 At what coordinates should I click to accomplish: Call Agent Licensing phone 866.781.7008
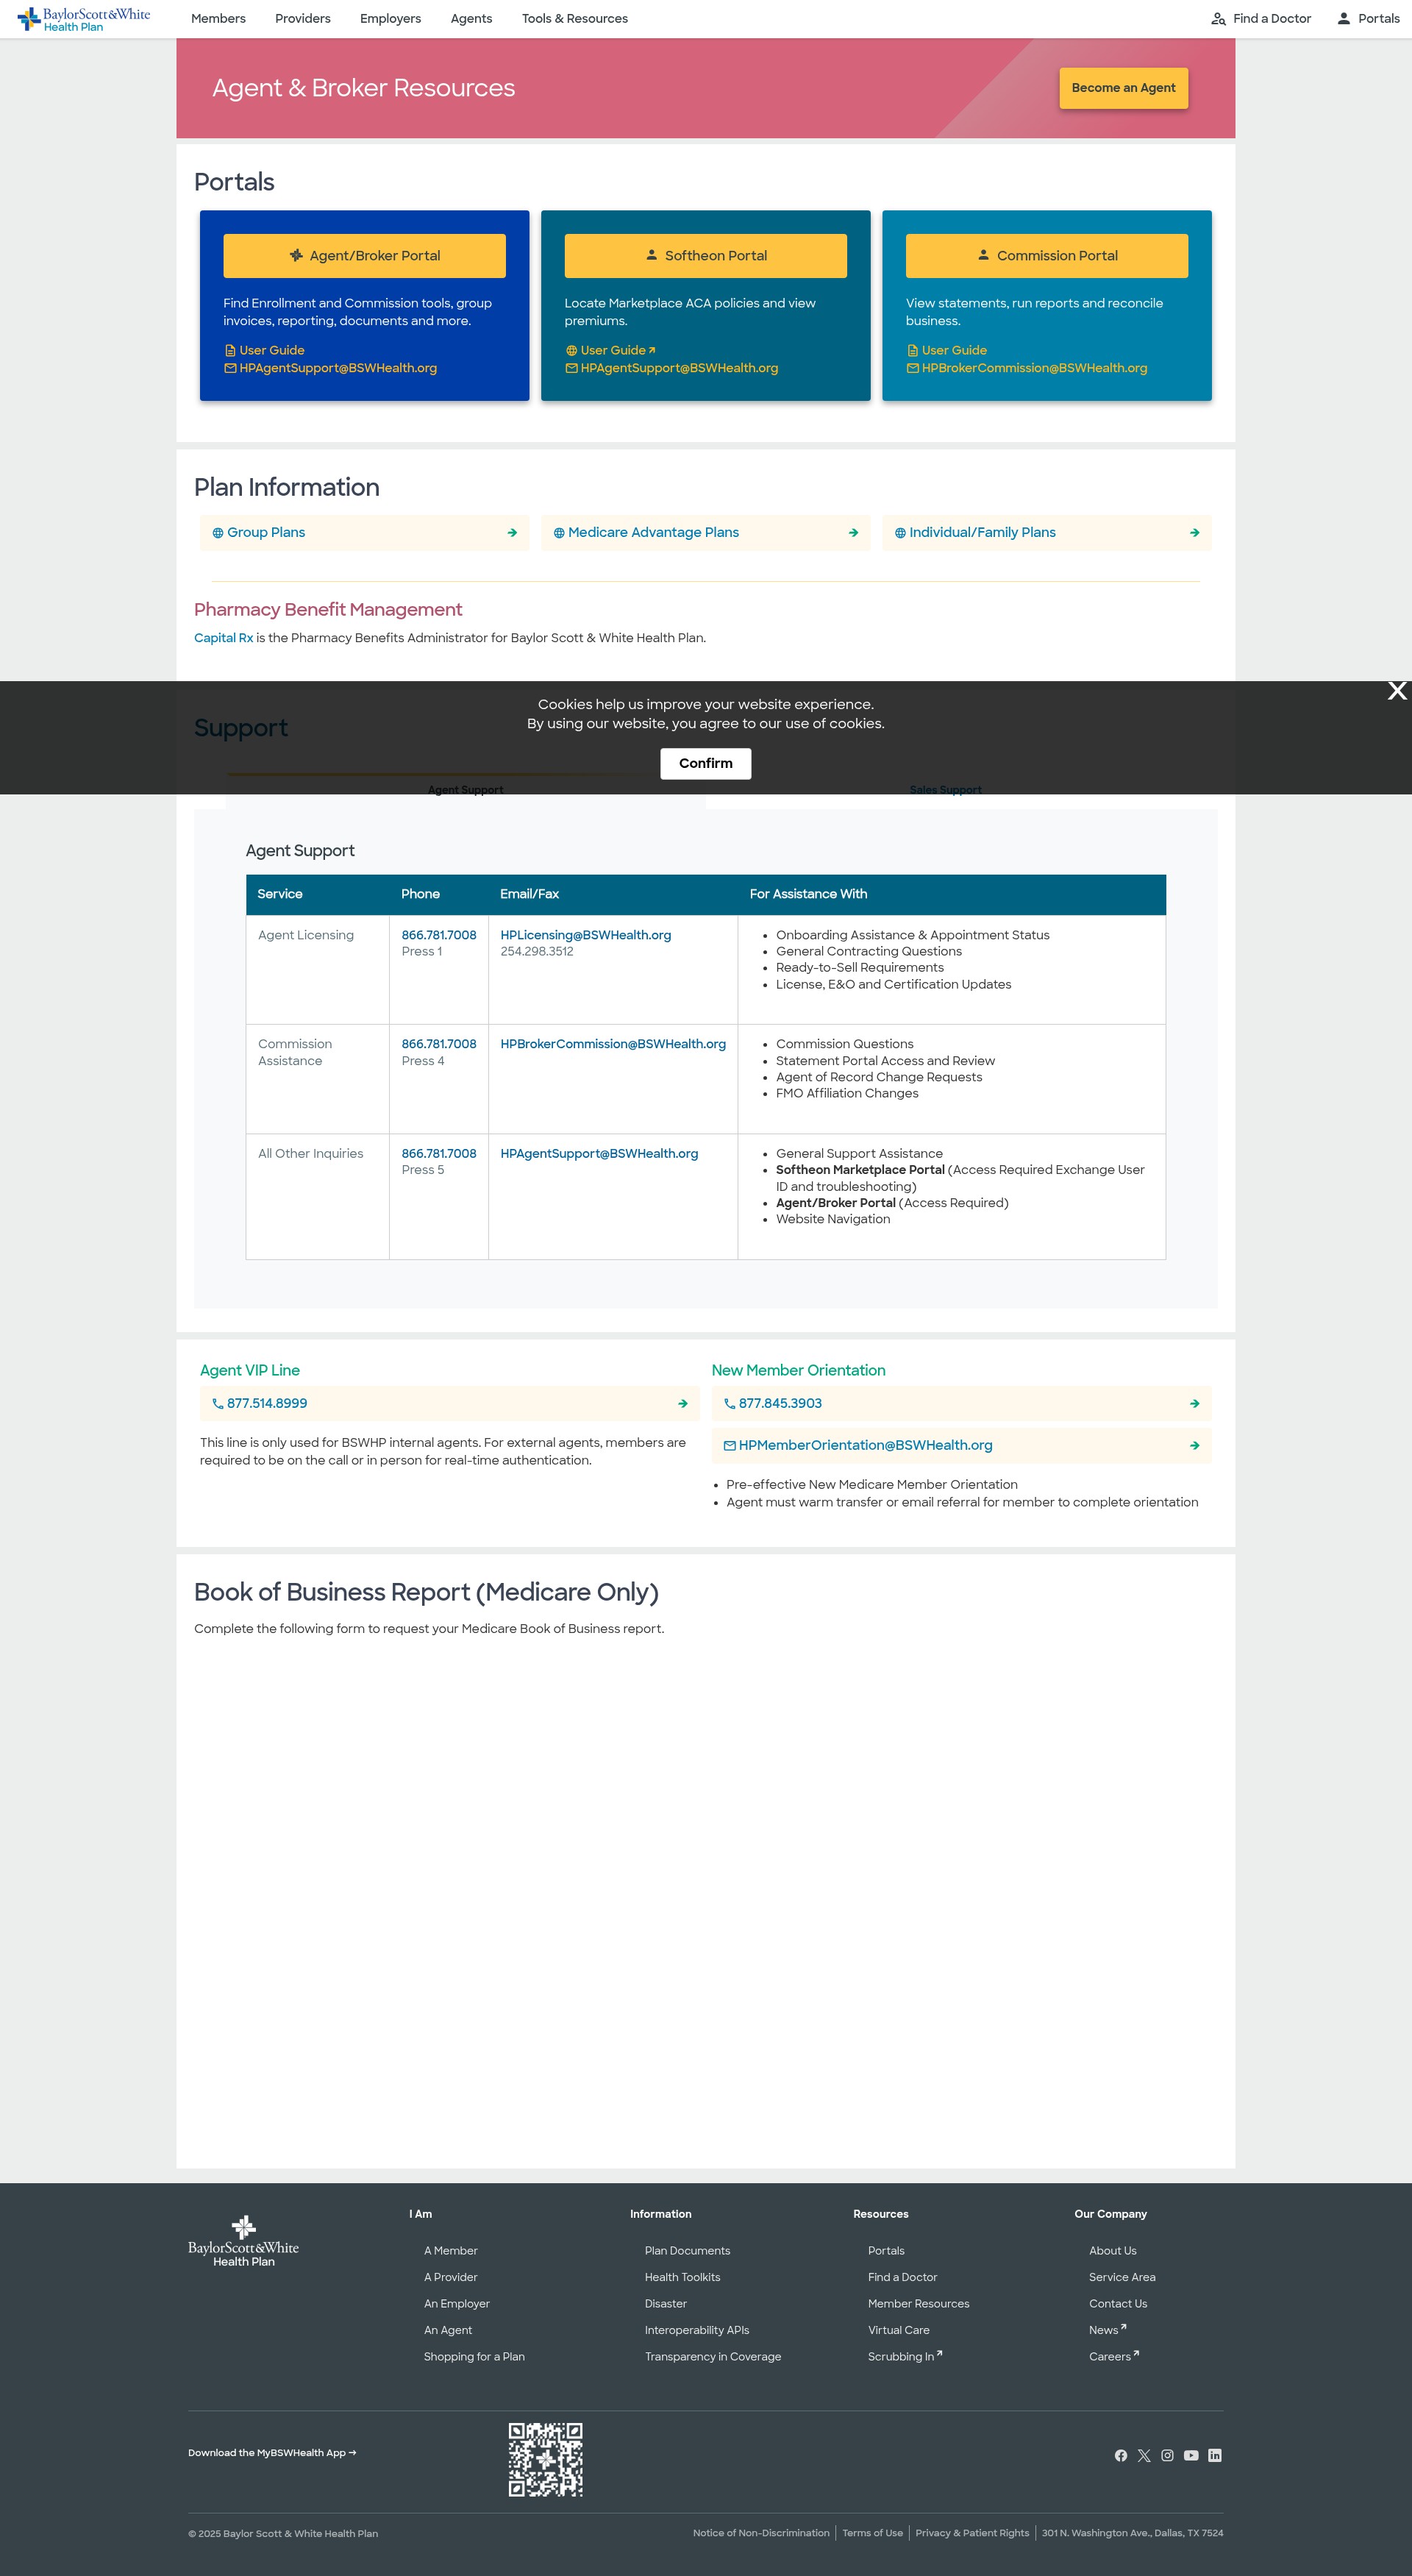(439, 935)
